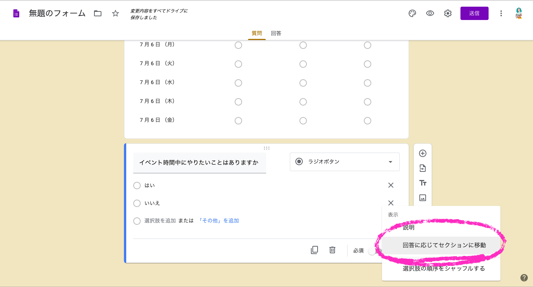Image resolution: width=533 pixels, height=287 pixels.
Task: Open form settings gear
Action: click(448, 13)
